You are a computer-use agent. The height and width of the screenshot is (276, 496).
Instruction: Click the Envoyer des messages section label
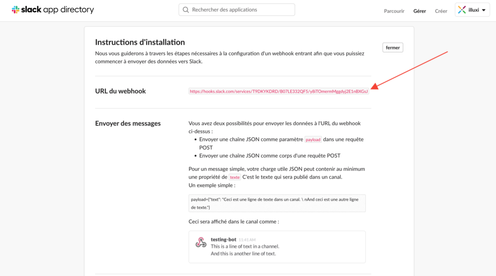(x=128, y=123)
